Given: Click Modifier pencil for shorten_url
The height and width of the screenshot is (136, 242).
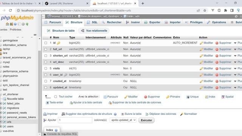Looking at the screenshot, I should click(206, 56).
